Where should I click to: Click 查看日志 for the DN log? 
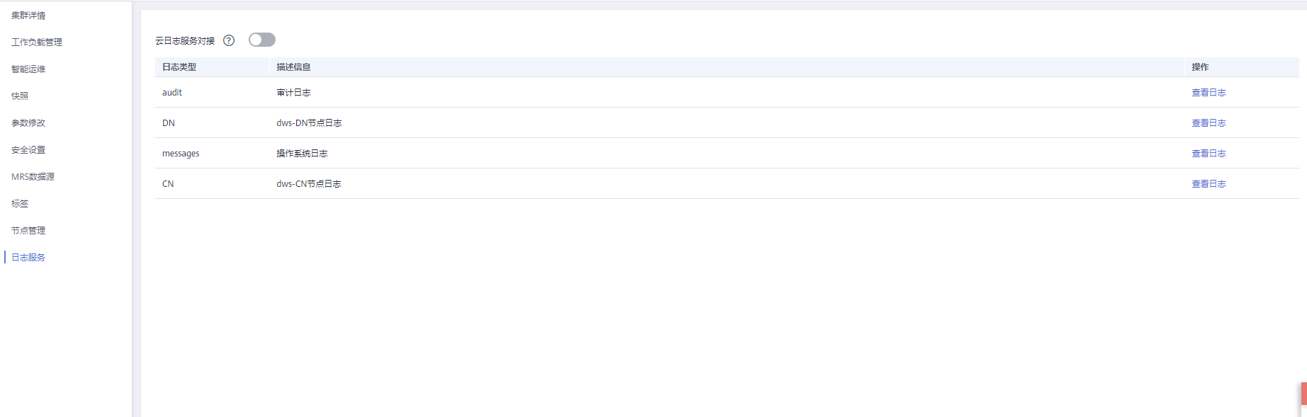1209,123
